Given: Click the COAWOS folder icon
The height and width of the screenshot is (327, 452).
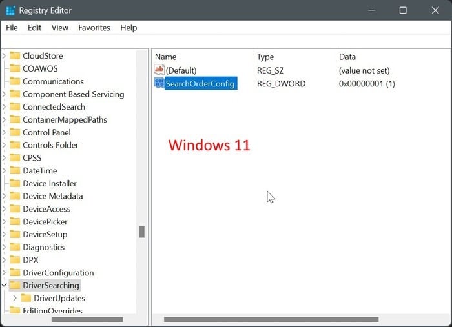Looking at the screenshot, I should click(15, 68).
